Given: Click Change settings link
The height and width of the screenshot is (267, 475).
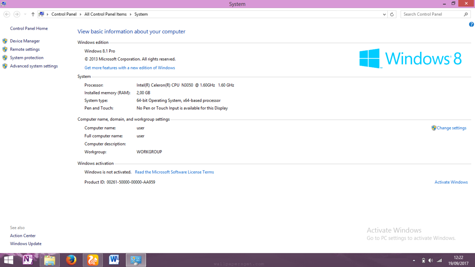Looking at the screenshot, I should tap(452, 128).
